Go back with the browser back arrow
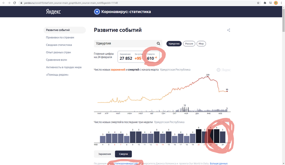Image resolution: width=285 pixels, height=165 pixels. click(3, 2)
